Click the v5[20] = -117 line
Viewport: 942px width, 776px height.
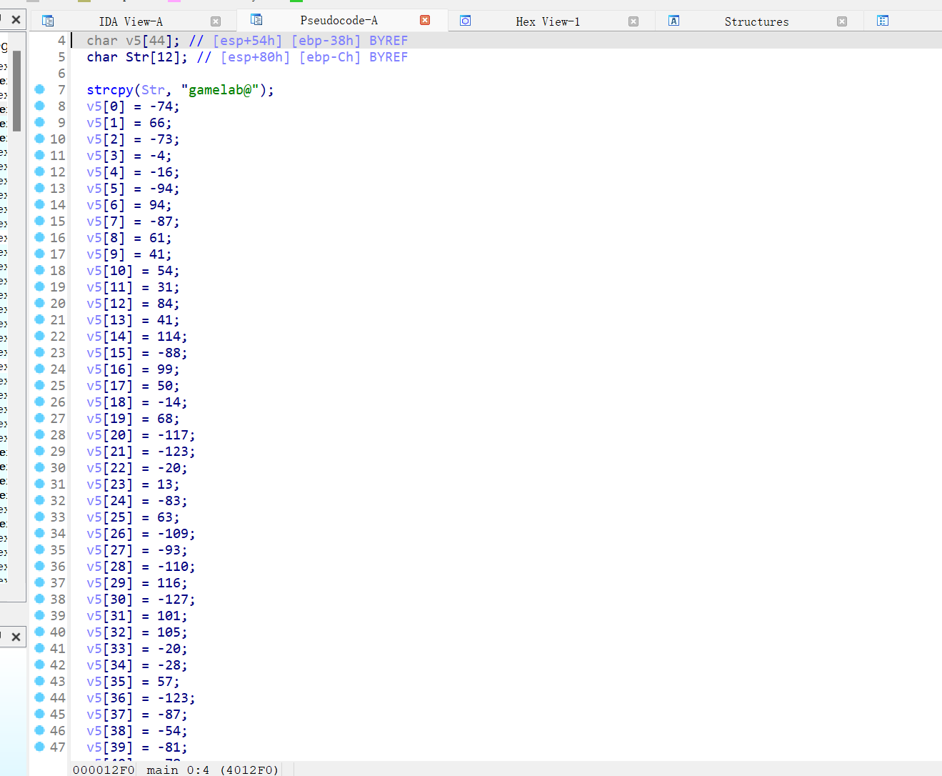(141, 435)
